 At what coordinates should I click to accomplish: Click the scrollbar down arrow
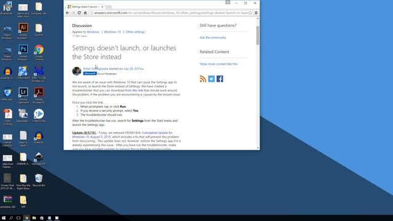coord(258,148)
